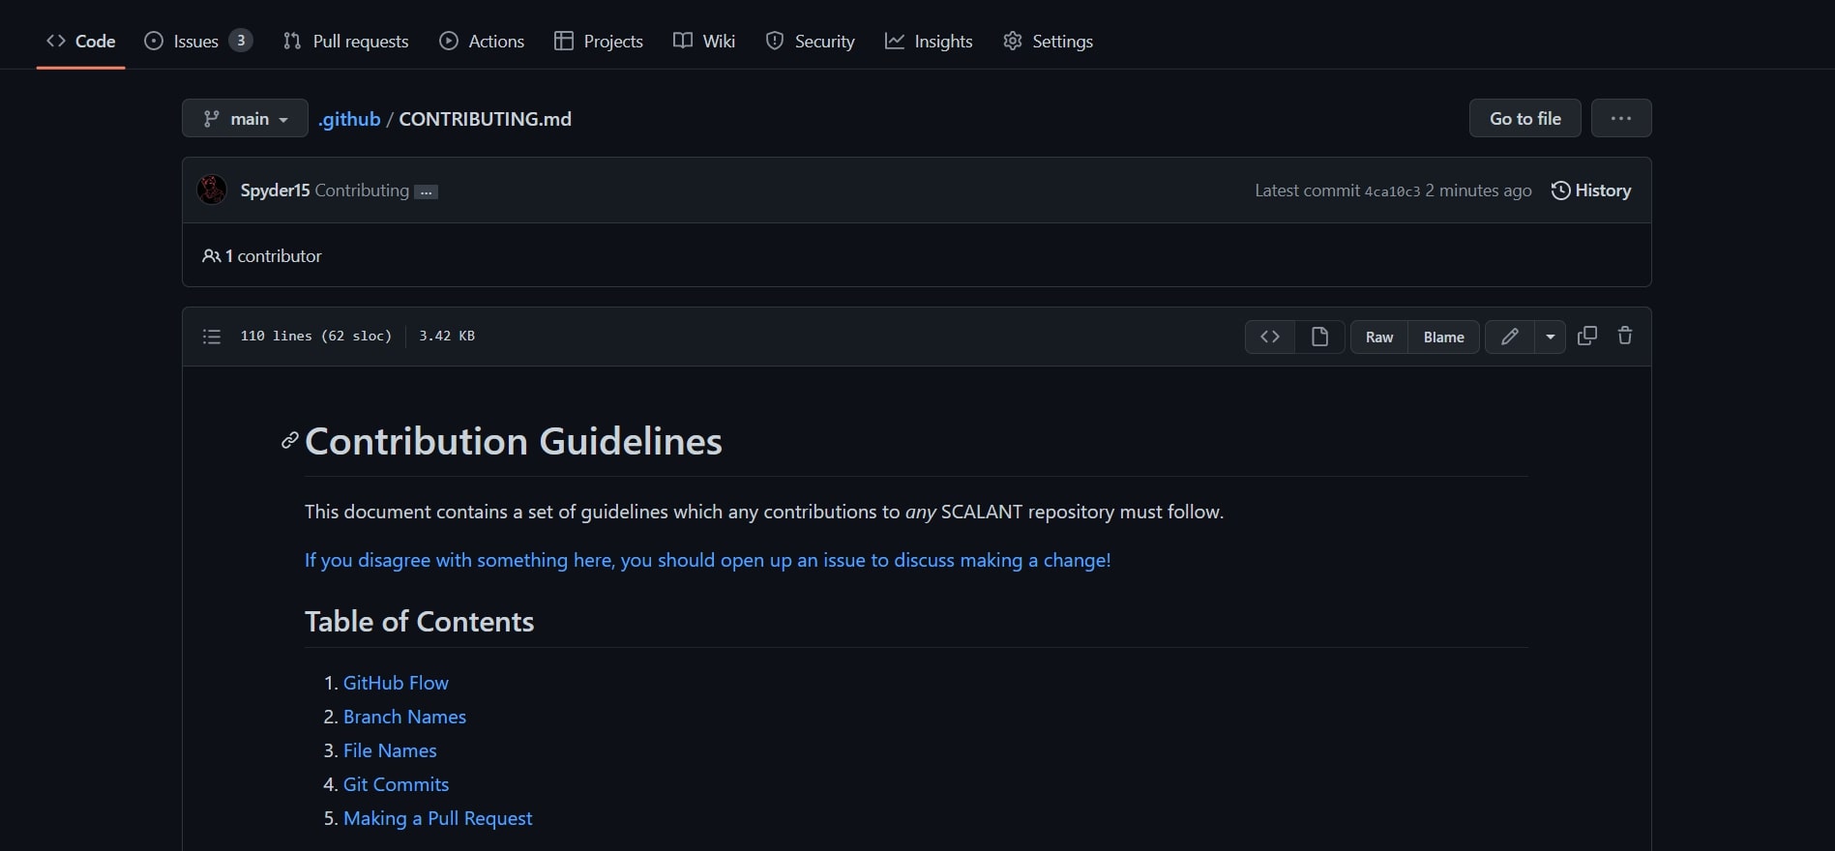
Task: Click the Spyder15 avatar image
Action: [x=212, y=190]
